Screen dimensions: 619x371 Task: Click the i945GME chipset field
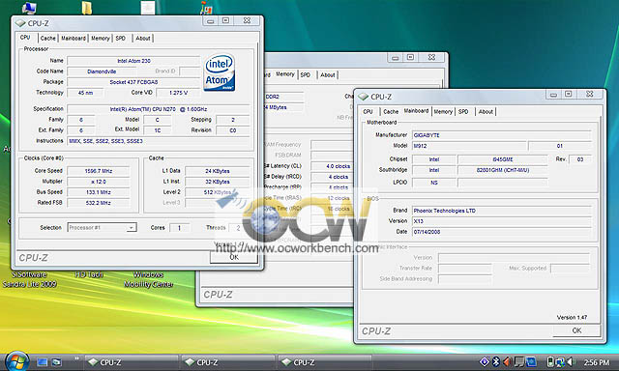(503, 159)
